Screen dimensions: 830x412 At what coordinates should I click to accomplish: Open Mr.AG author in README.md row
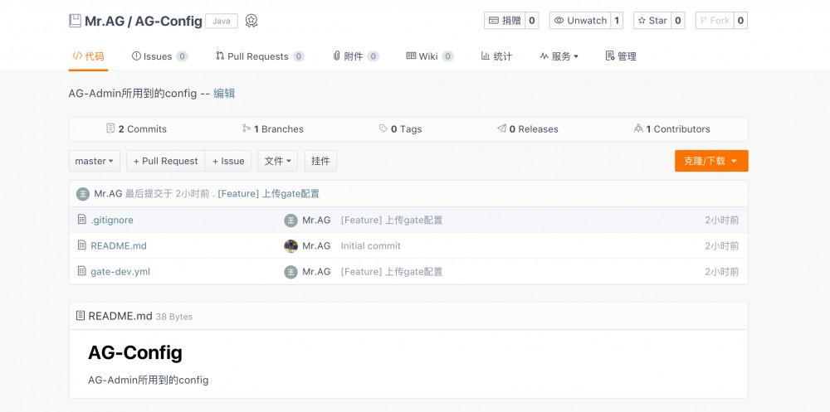pos(316,246)
